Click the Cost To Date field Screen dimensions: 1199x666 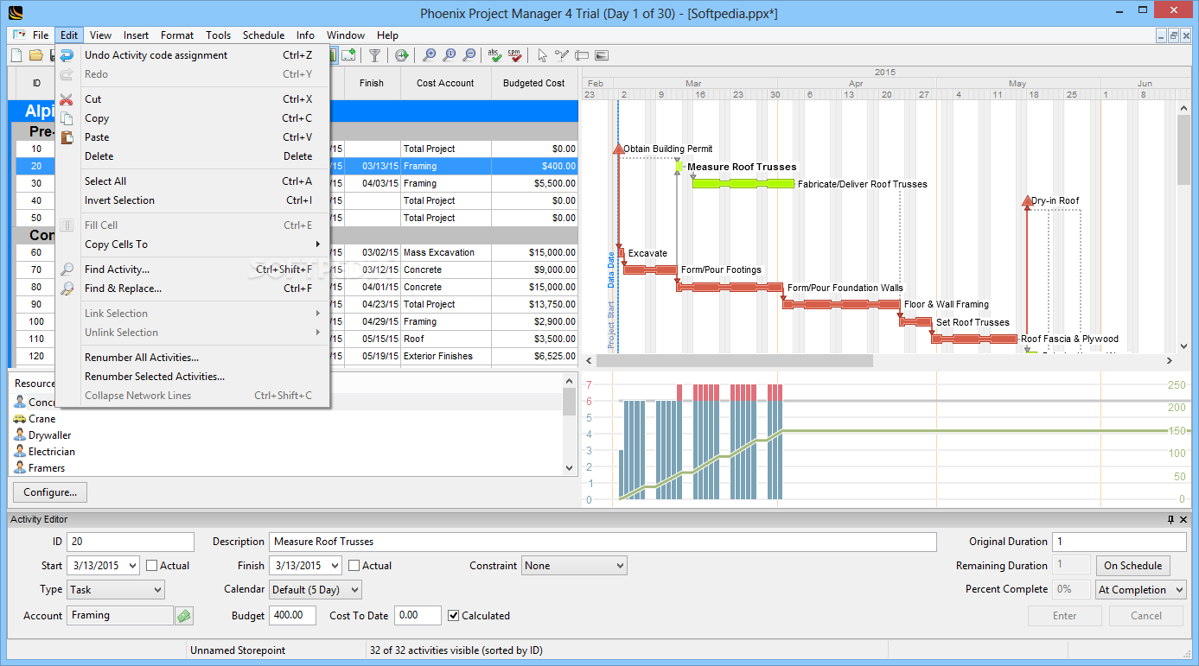pyautogui.click(x=418, y=616)
